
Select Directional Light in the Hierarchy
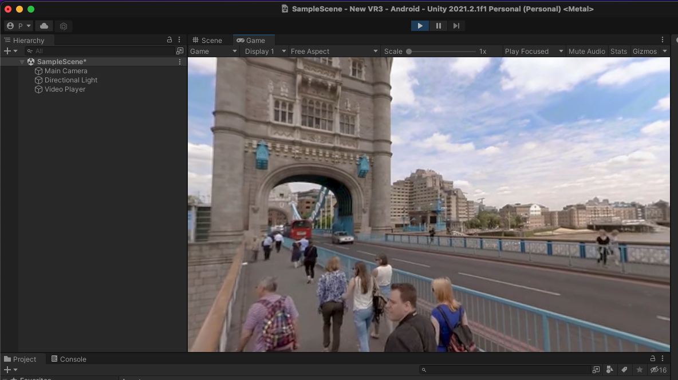point(71,80)
